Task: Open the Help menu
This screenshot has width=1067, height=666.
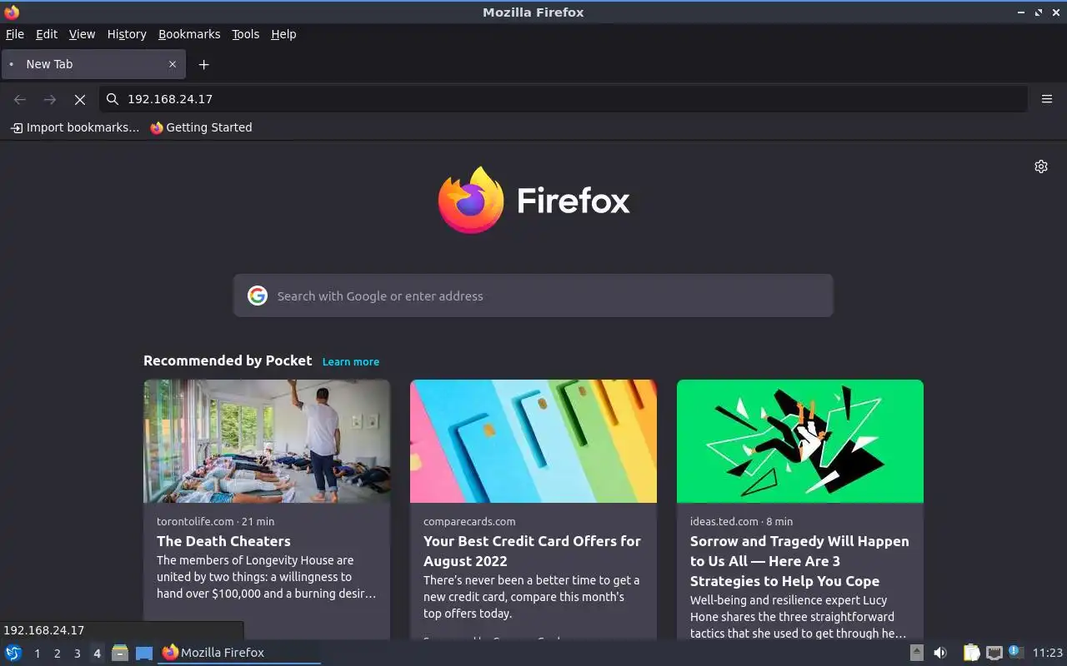Action: [x=283, y=34]
